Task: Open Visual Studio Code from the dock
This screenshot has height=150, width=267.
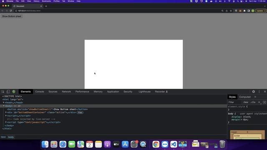Action: pyautogui.click(x=174, y=145)
